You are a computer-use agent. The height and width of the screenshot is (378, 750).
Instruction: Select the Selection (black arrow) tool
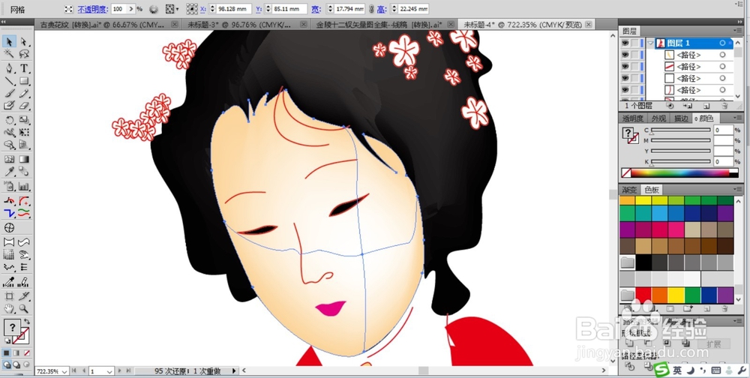coord(9,42)
